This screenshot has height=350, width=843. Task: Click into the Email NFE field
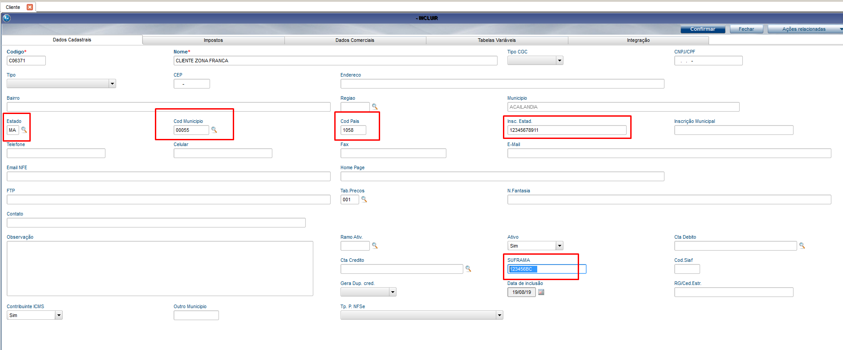point(169,176)
